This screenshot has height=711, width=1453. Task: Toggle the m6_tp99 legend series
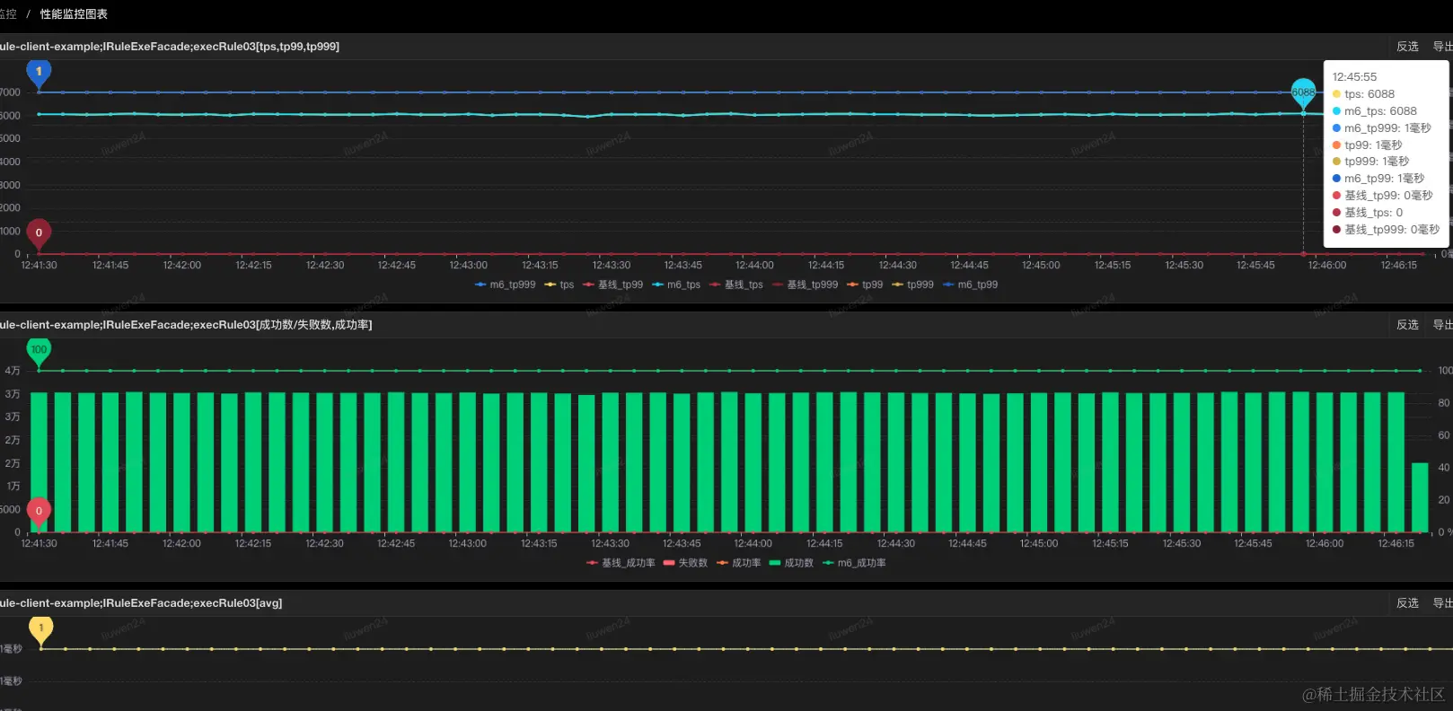point(970,285)
